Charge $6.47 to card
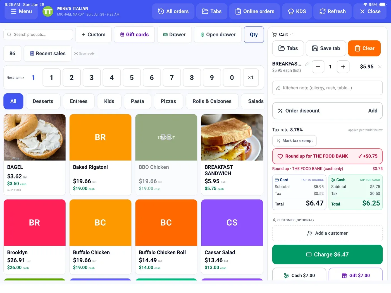 [x=327, y=254]
